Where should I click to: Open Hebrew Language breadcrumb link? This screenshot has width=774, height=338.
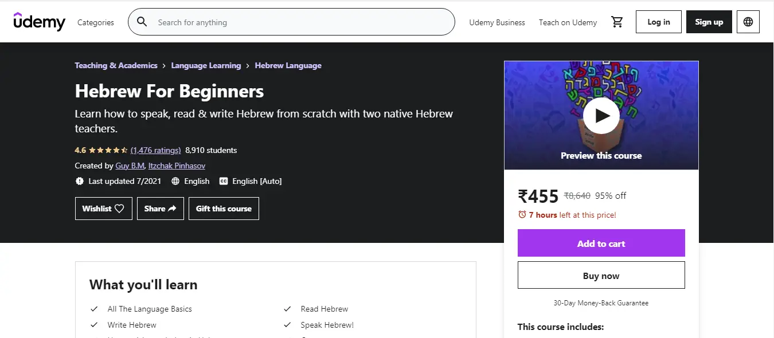click(288, 65)
